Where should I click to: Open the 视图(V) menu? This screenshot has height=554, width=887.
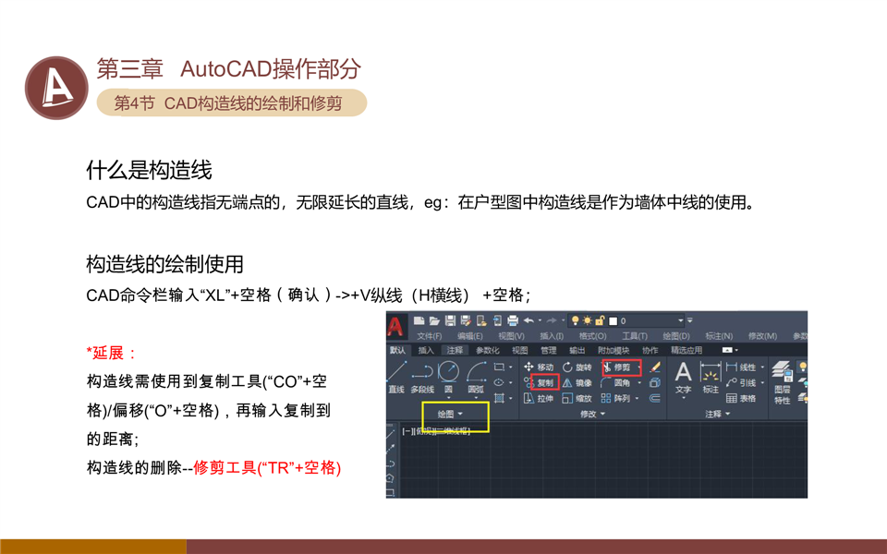point(511,336)
